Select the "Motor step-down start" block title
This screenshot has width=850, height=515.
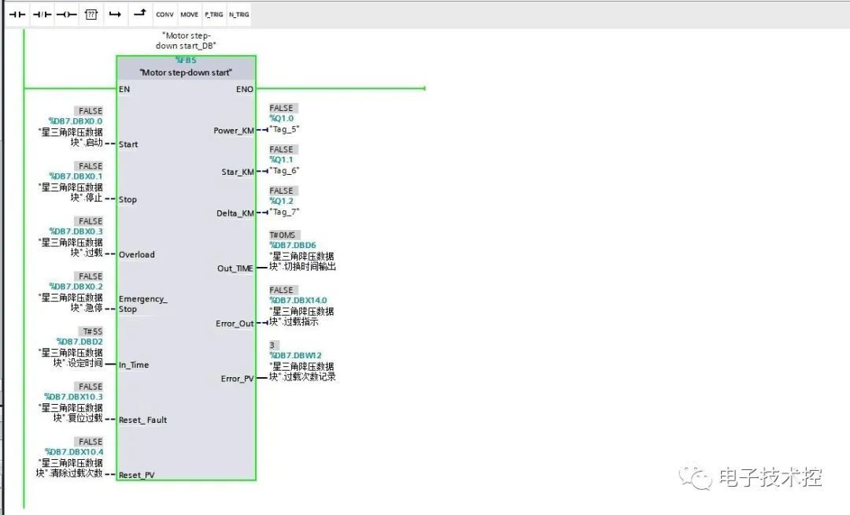(186, 72)
